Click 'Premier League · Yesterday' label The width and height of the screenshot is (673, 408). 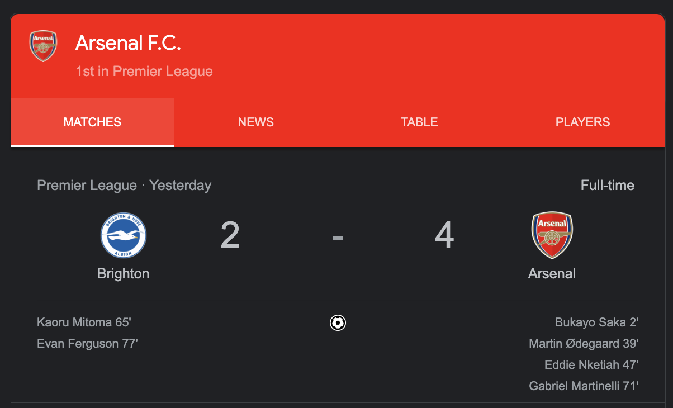pyautogui.click(x=124, y=186)
